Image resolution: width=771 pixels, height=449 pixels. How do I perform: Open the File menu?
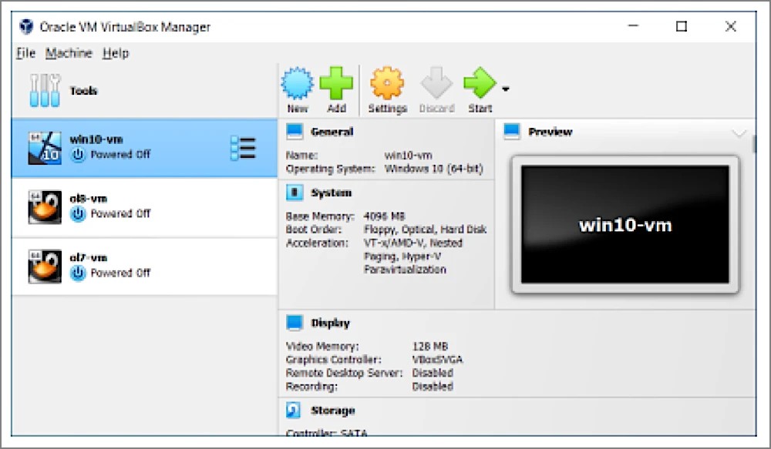25,52
